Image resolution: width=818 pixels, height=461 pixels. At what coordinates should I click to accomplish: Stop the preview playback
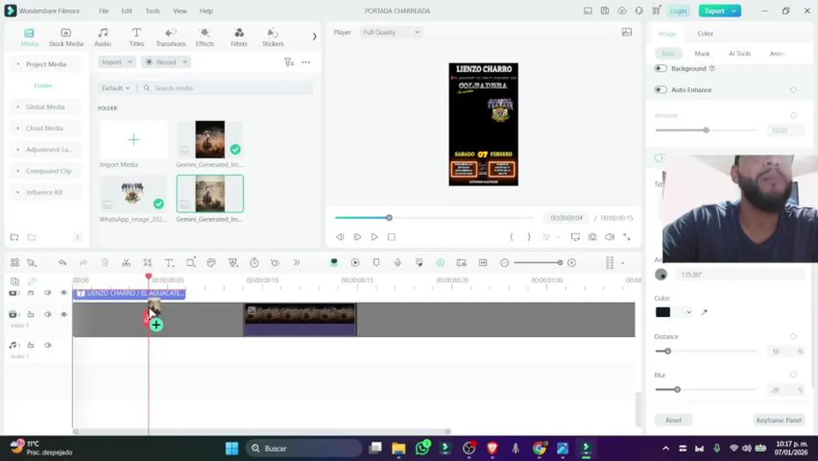pyautogui.click(x=392, y=237)
